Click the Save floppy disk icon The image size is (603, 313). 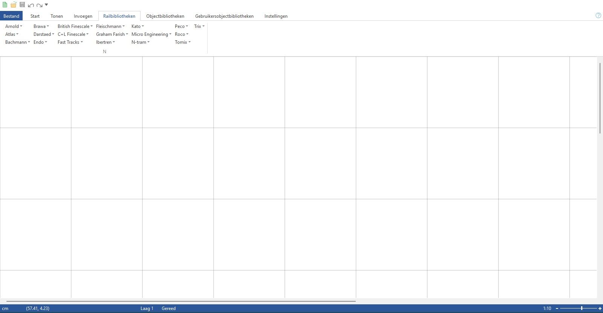22,5
